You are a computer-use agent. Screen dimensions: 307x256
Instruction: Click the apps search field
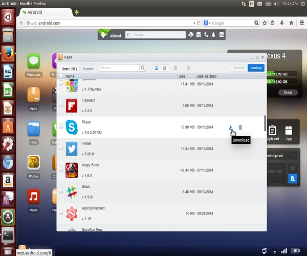pos(120,68)
